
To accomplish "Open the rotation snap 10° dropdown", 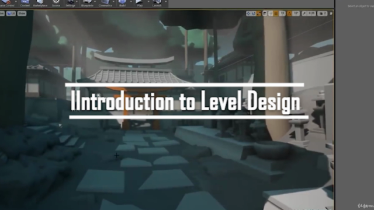I will point(296,13).
